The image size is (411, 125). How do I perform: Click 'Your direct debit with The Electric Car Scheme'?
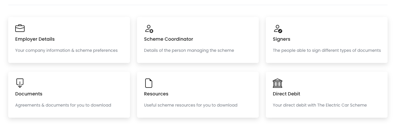pyautogui.click(x=320, y=105)
